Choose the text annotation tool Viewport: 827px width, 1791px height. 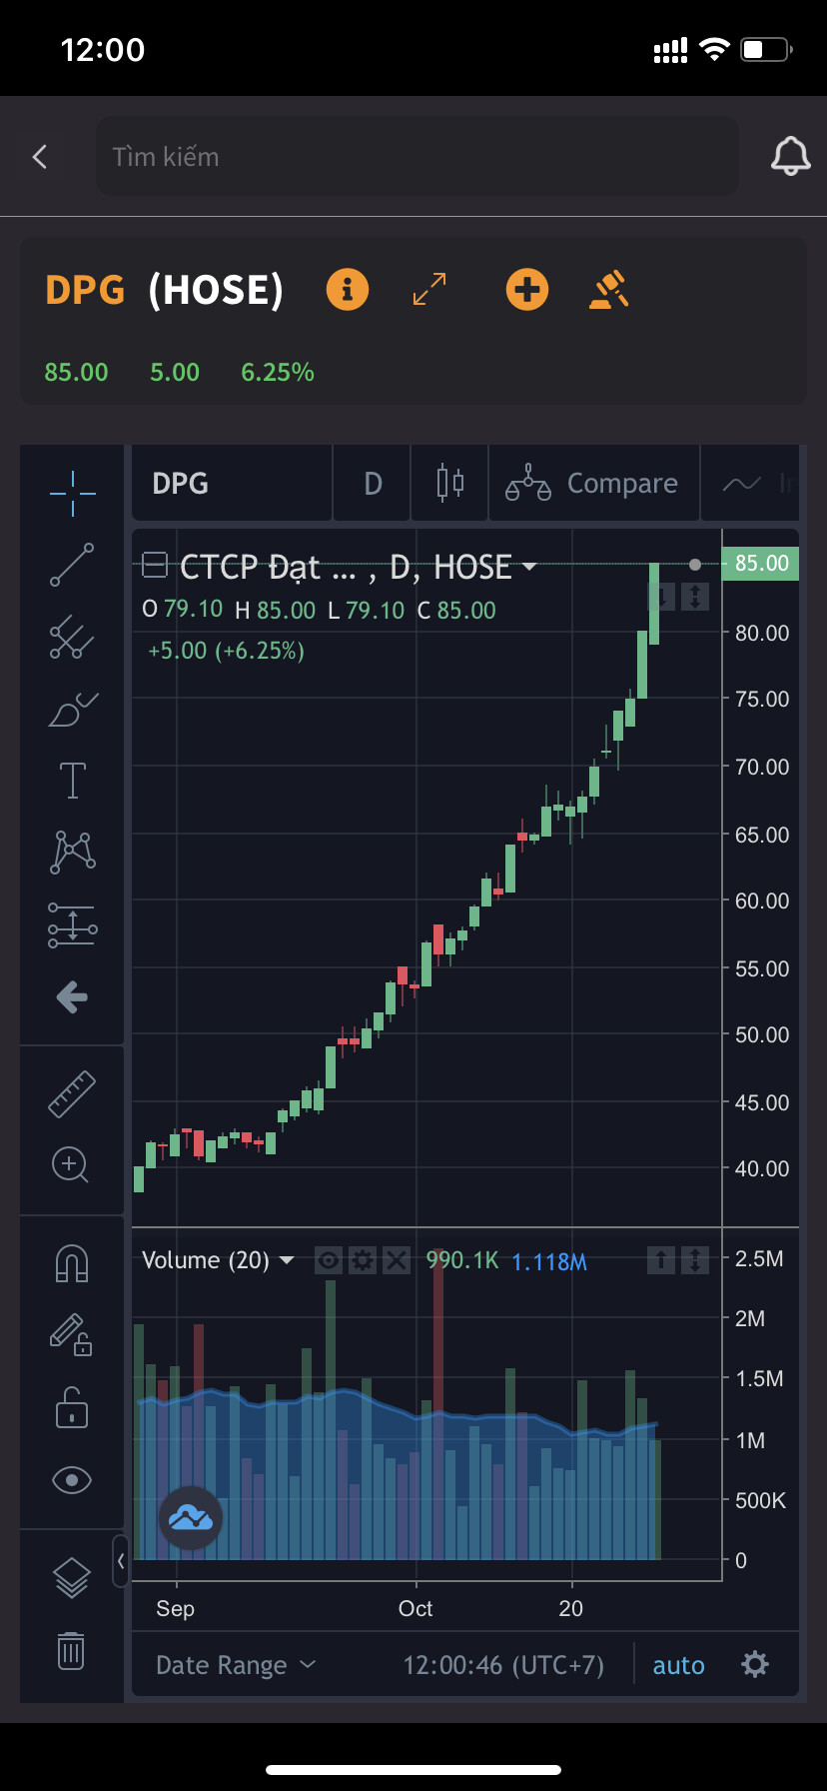tap(72, 781)
